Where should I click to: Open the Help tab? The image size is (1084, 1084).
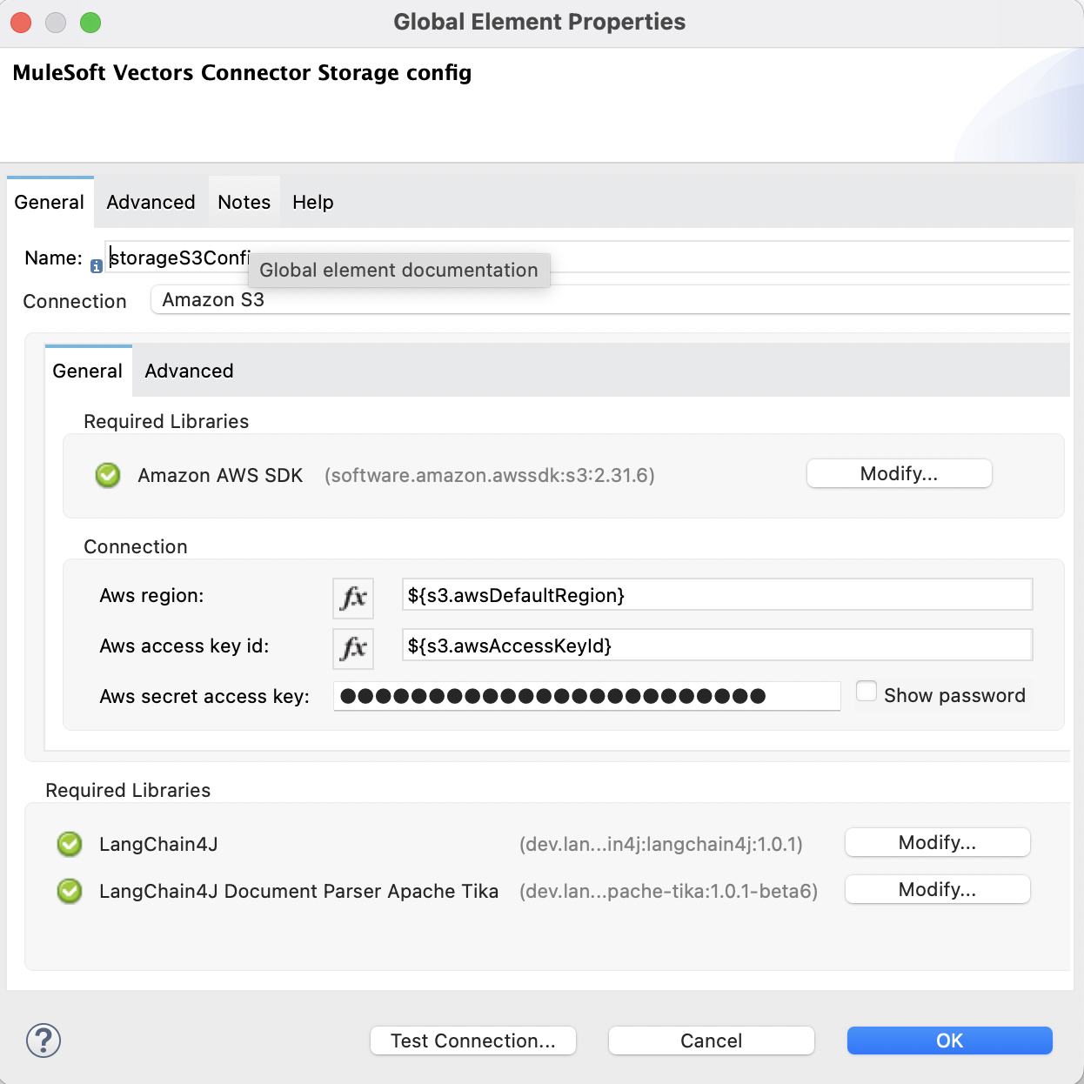click(x=313, y=202)
